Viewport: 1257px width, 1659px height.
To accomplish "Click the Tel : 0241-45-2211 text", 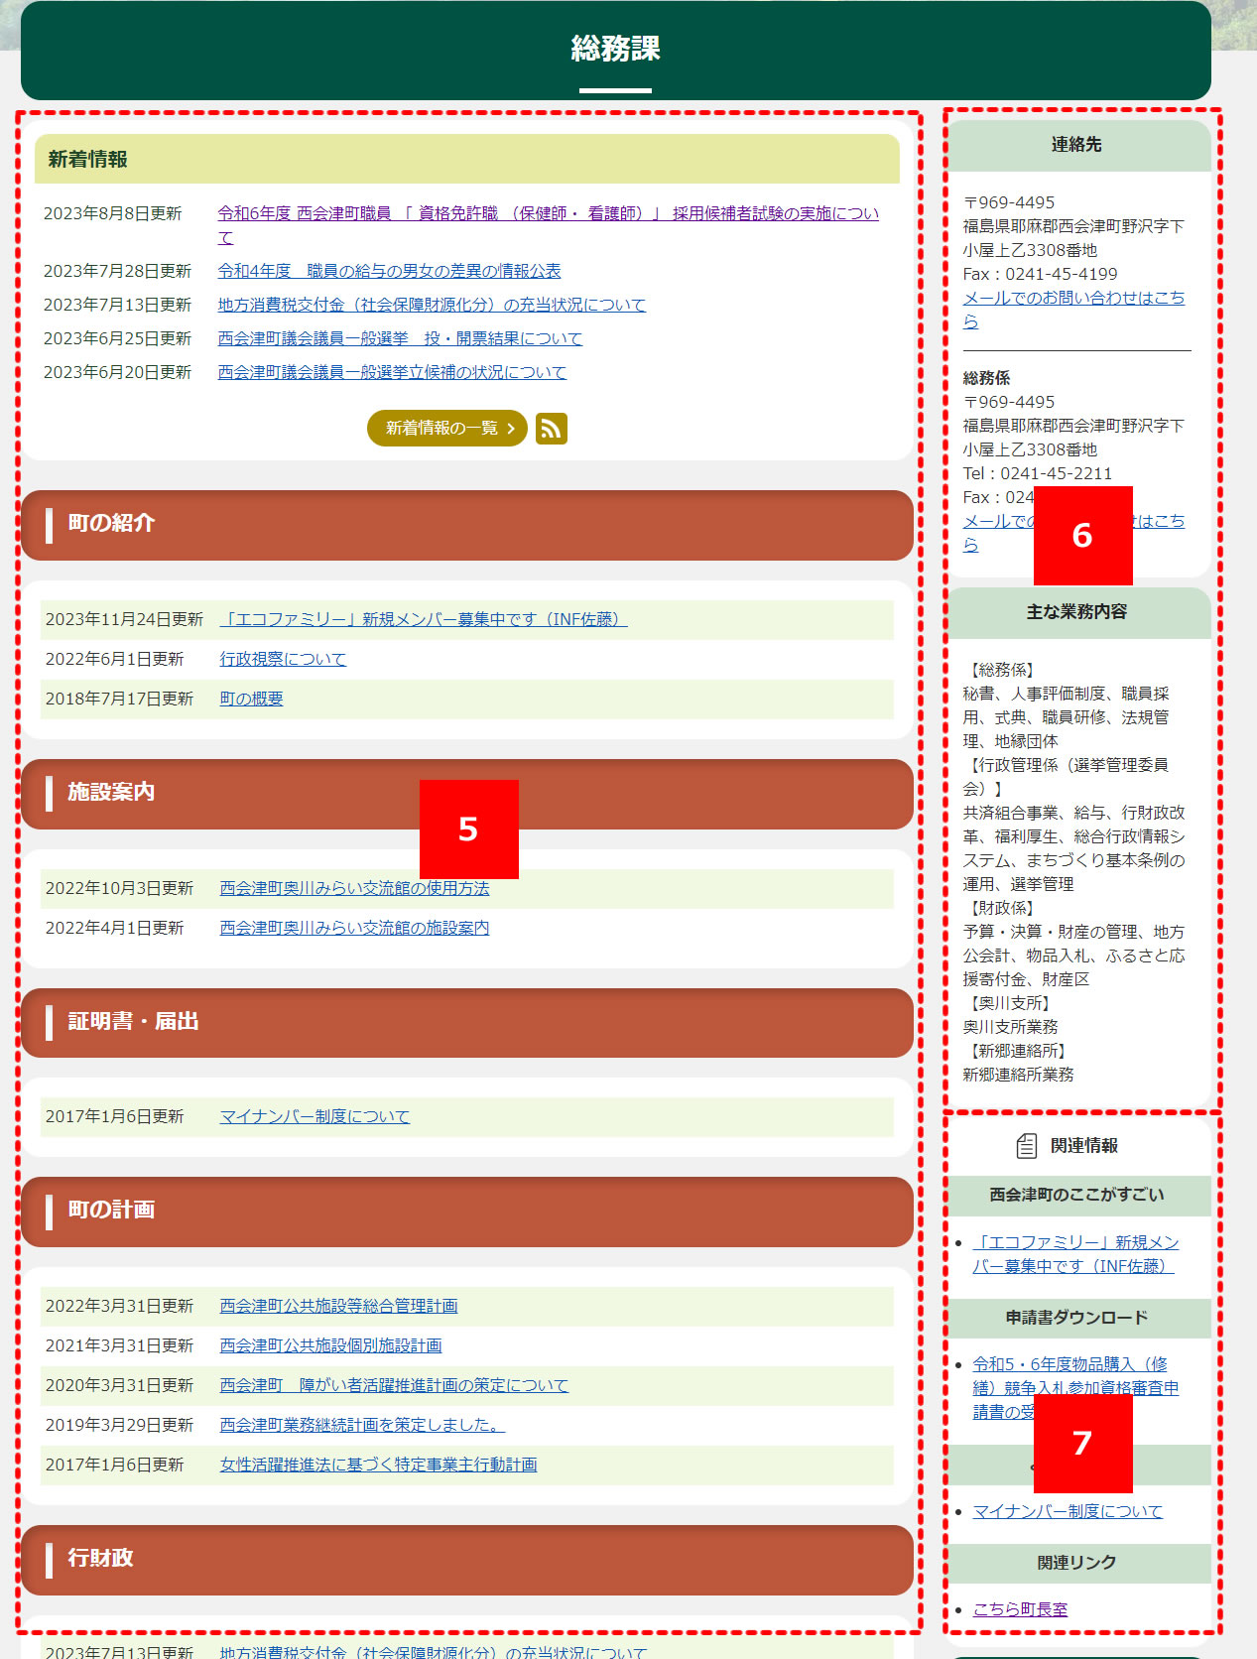I will [x=1038, y=473].
